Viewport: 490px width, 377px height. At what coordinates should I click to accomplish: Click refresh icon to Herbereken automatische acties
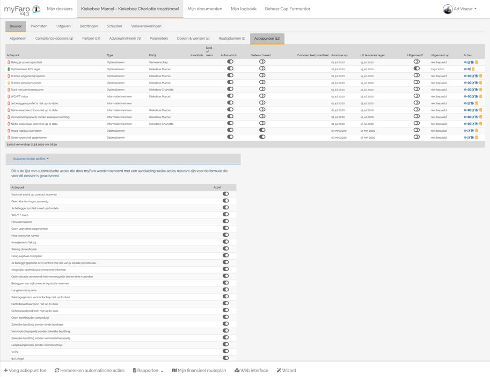[57, 371]
